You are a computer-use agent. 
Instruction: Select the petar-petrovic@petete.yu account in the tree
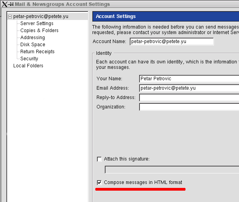pyautogui.click(x=37, y=16)
